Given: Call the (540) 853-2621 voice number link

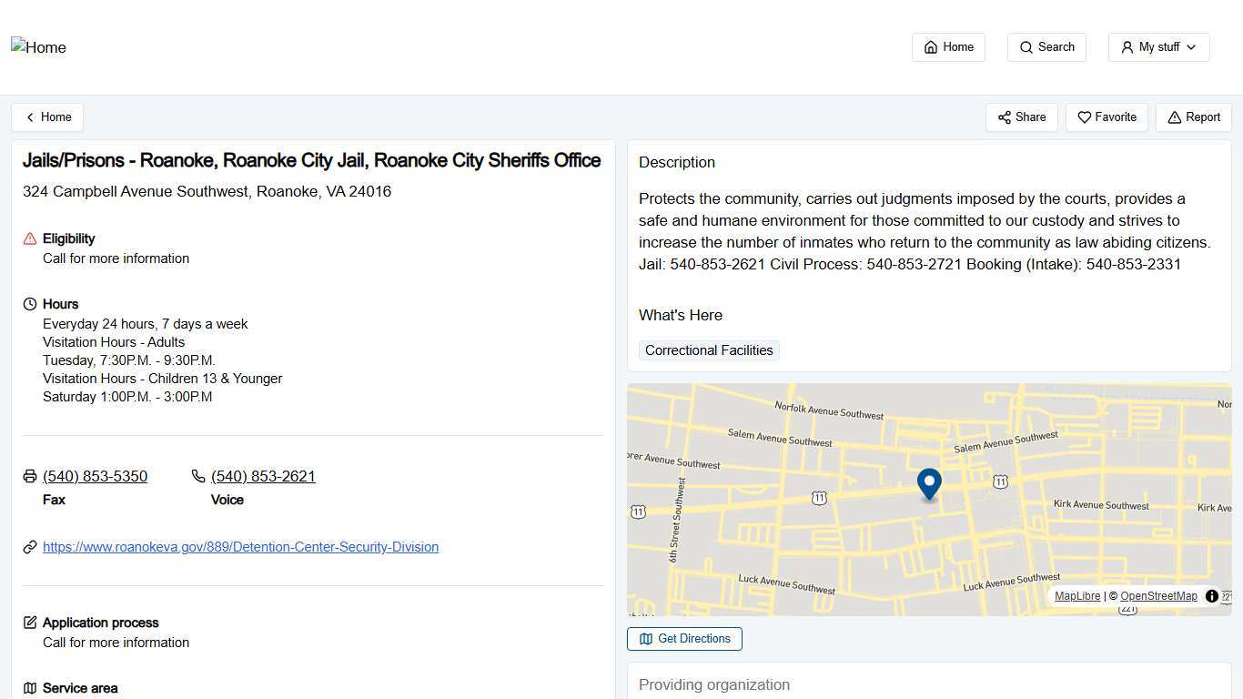Looking at the screenshot, I should pos(262,476).
